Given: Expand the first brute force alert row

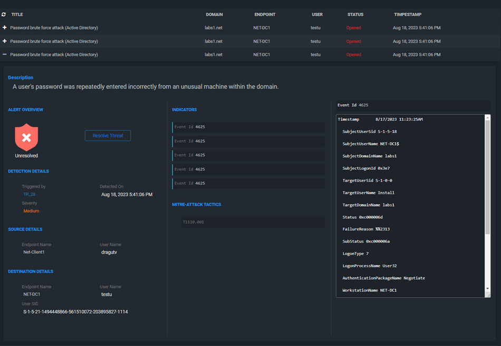Looking at the screenshot, I should point(5,27).
